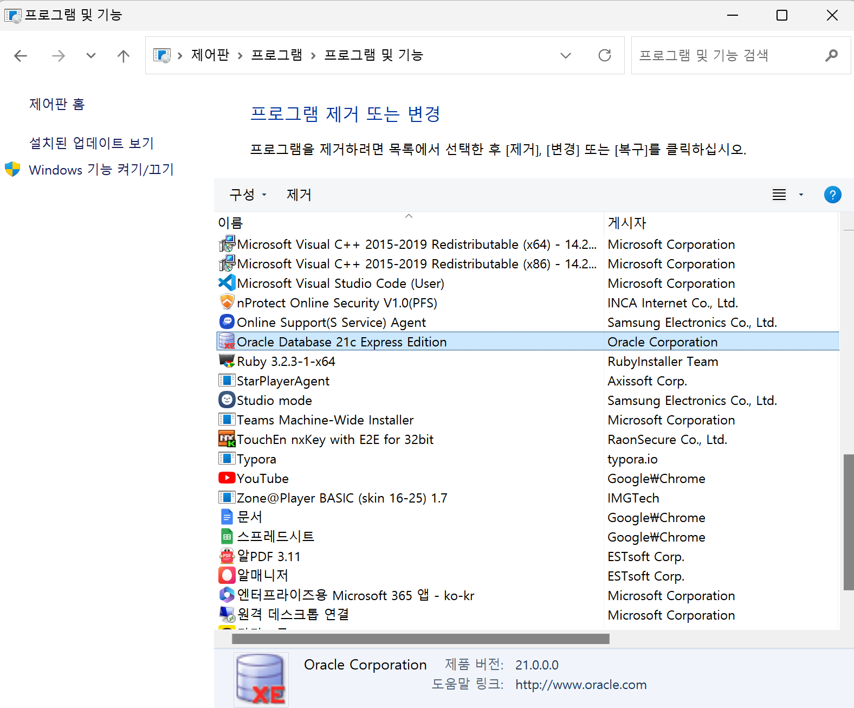Open recent locations chevron
This screenshot has height=708, width=854.
click(91, 55)
